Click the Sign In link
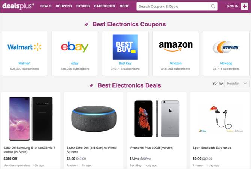This screenshot has width=251, height=169. [x=232, y=6]
